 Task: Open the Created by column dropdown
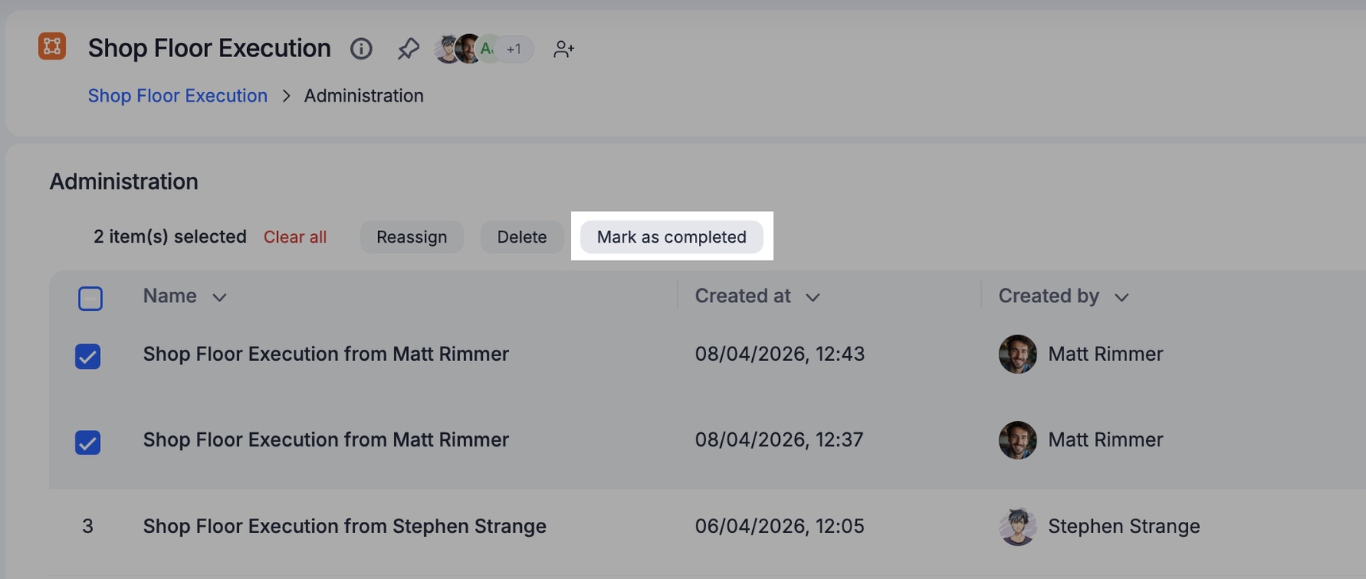coord(1121,297)
